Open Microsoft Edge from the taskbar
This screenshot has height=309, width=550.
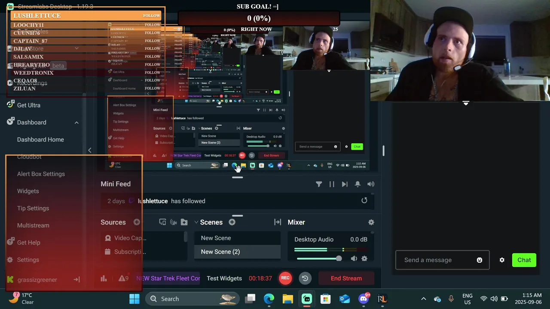pos(269,299)
